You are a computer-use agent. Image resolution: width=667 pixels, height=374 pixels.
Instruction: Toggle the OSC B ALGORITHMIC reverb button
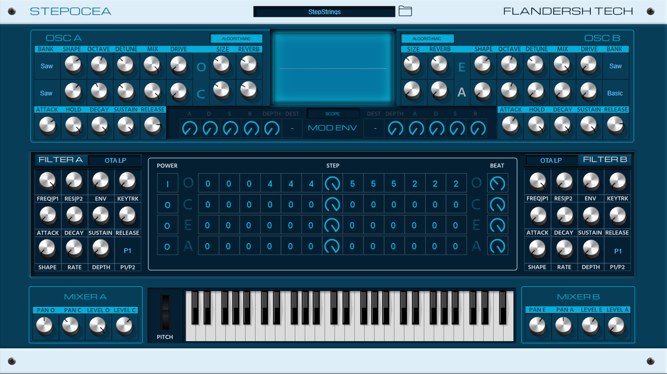click(427, 39)
